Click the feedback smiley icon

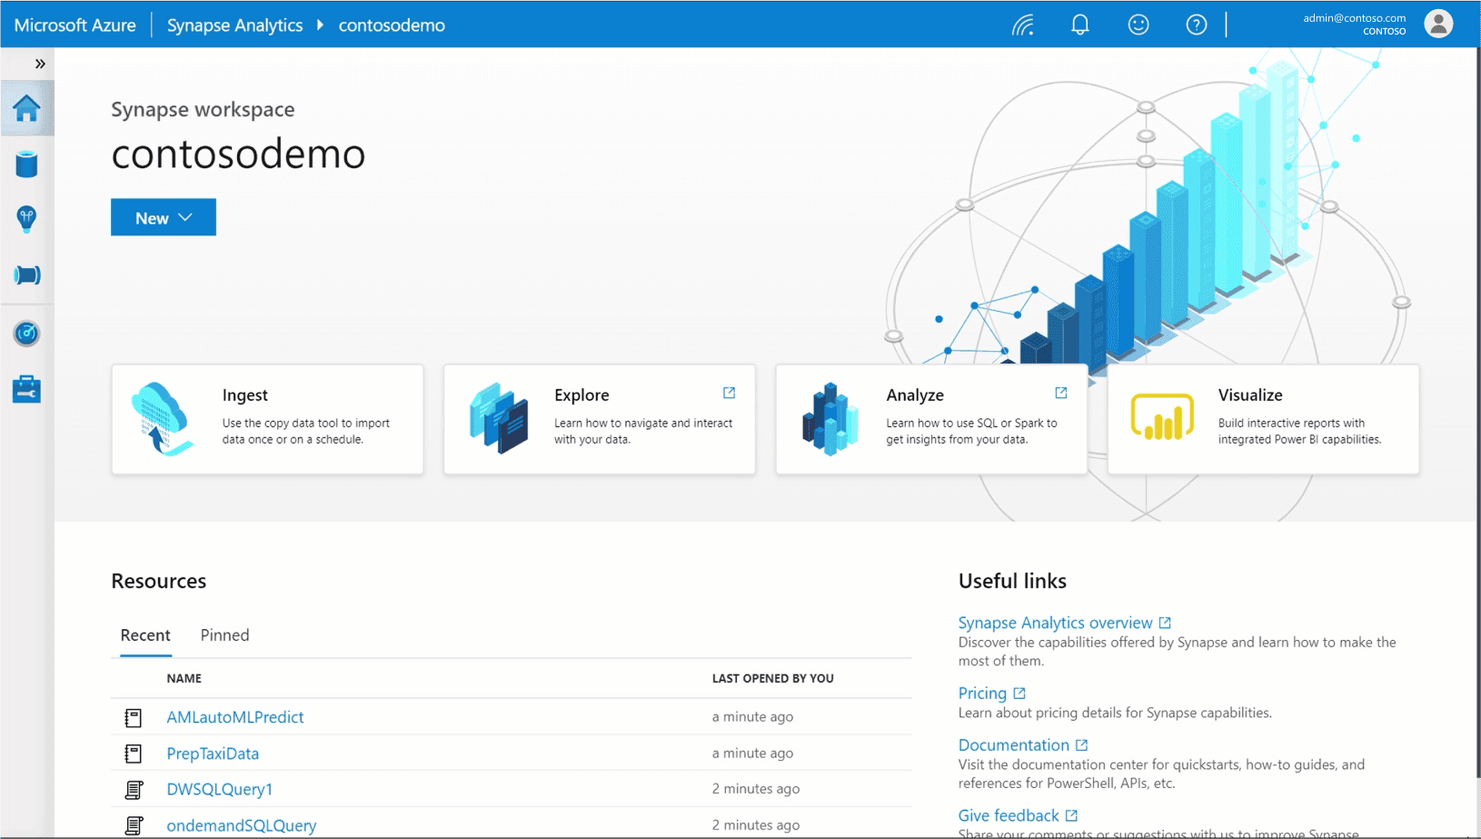tap(1138, 25)
